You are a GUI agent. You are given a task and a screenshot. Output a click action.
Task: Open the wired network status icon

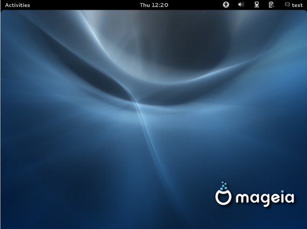[256, 4]
